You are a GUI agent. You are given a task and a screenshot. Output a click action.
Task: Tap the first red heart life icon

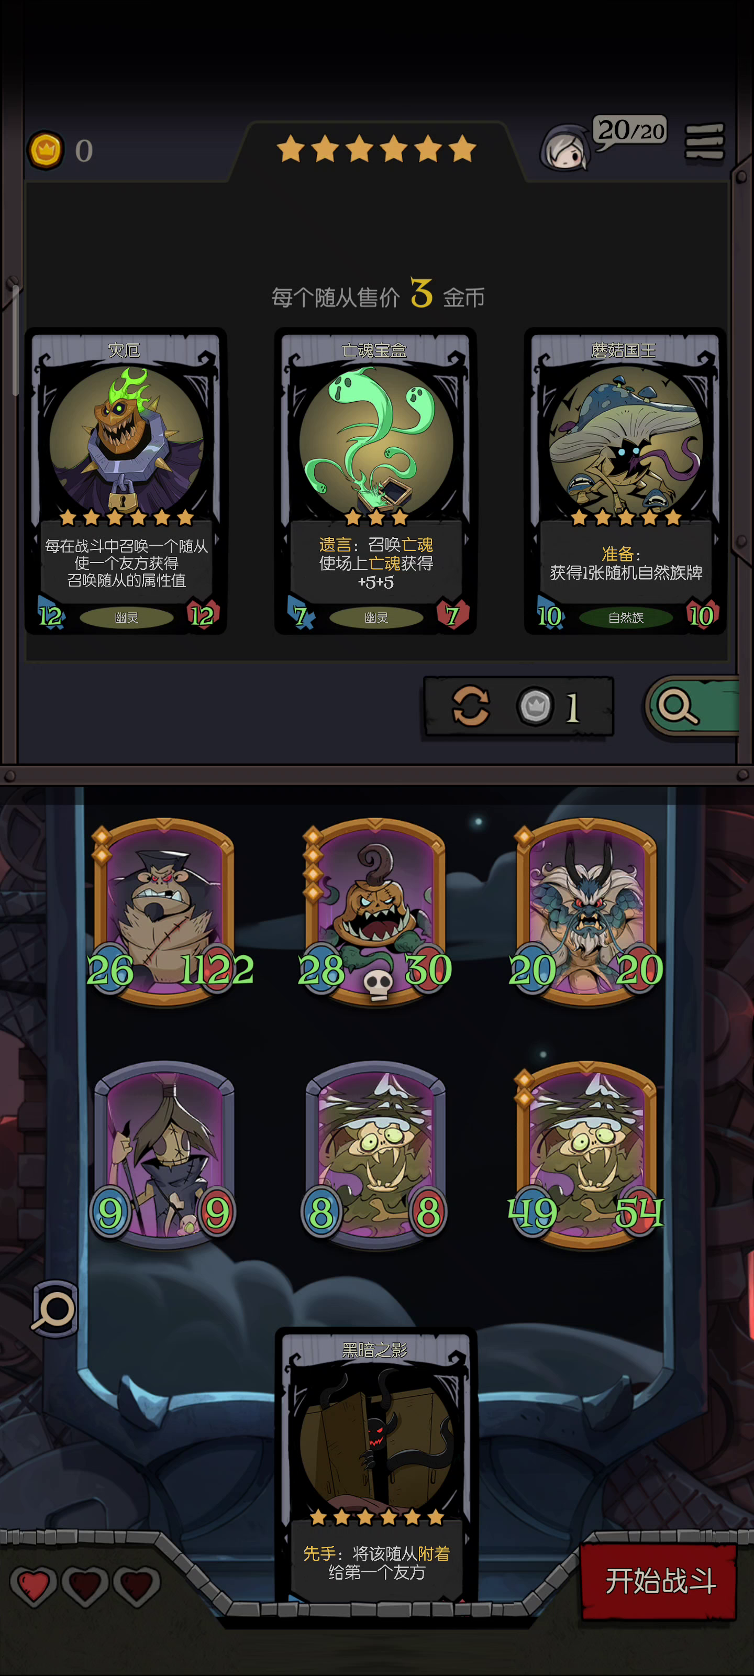(33, 1585)
